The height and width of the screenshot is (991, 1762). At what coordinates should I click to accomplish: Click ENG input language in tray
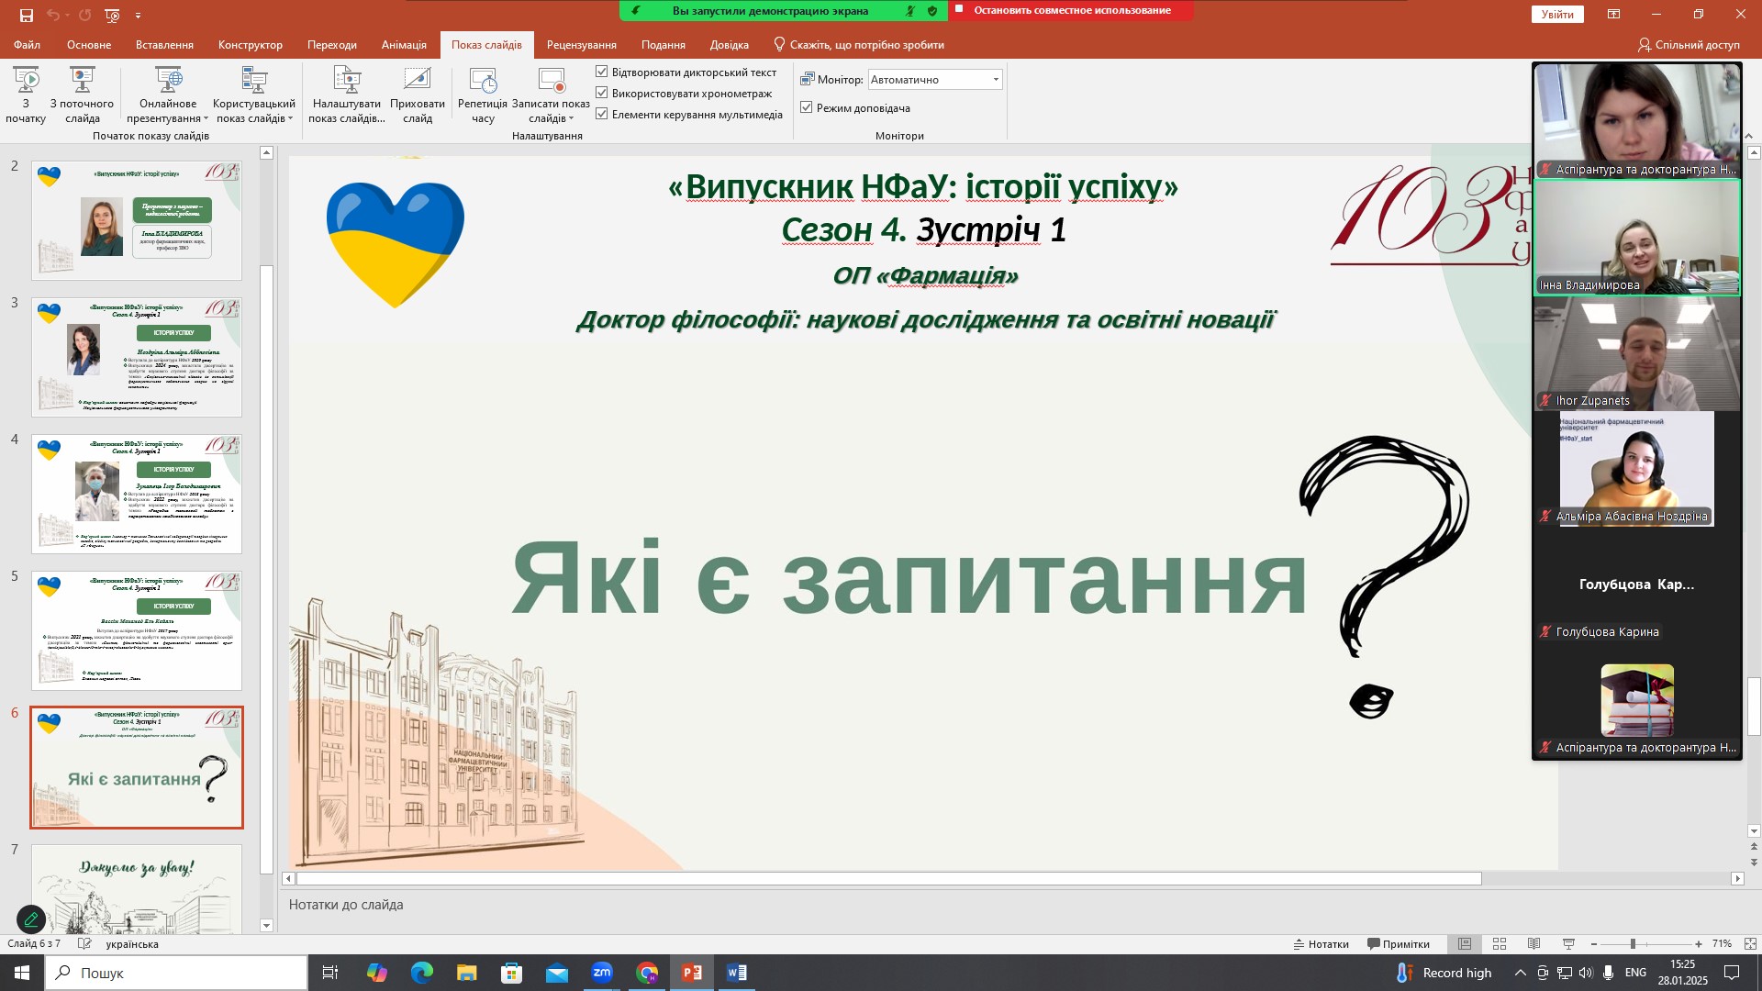pyautogui.click(x=1635, y=973)
